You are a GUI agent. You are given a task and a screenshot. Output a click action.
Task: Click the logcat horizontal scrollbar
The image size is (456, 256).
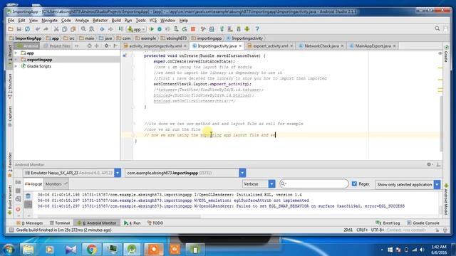(119, 216)
